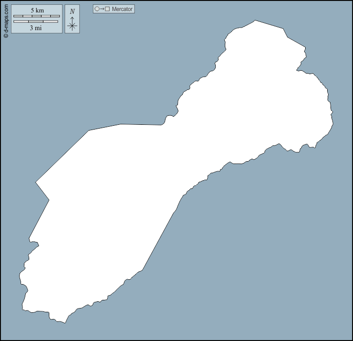Click the 3 mi scale text
Viewport: 353px width, 341px height.
(35, 28)
